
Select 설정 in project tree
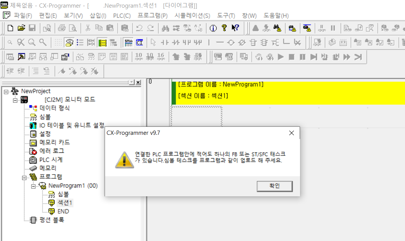(45, 134)
